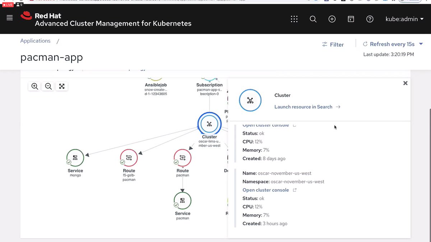
Task: Click the refresh circular arrow icon
Action: coord(365,44)
